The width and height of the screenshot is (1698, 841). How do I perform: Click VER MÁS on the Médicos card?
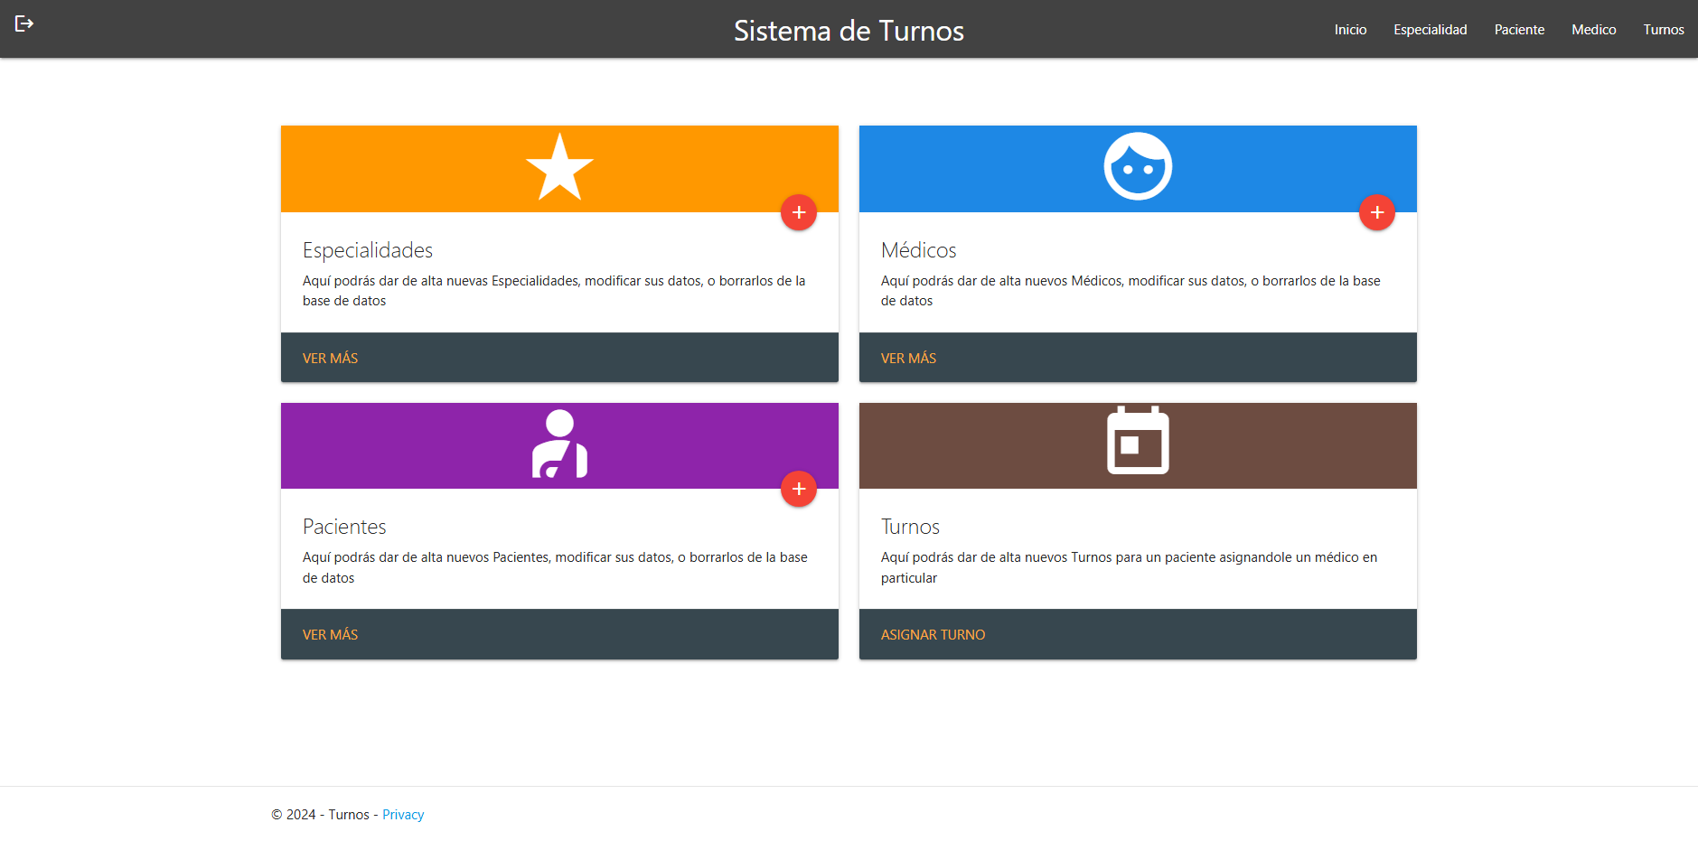(x=908, y=358)
